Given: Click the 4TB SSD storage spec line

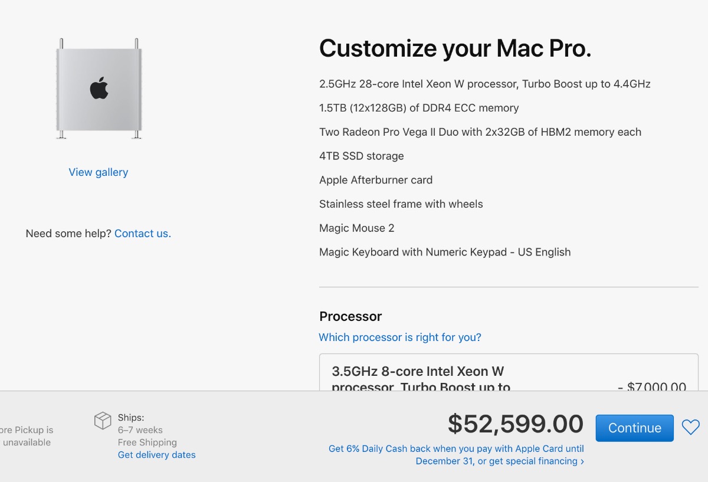Looking at the screenshot, I should tap(362, 156).
